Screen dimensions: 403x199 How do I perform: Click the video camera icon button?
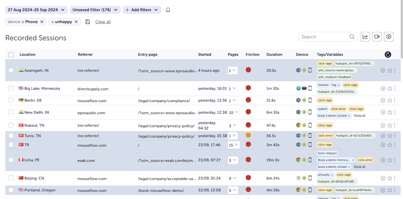pyautogui.click(x=377, y=37)
